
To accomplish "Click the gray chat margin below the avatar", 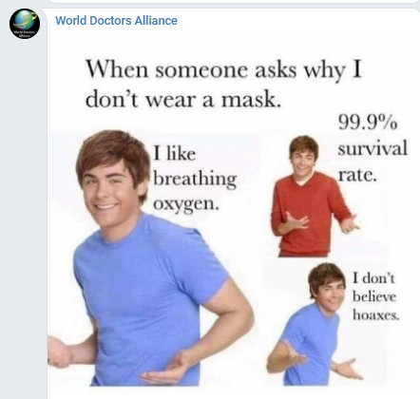I will pos(24,221).
